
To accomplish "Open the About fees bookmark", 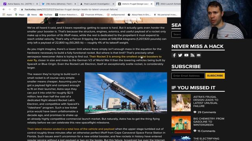I will (x=139, y=14).
